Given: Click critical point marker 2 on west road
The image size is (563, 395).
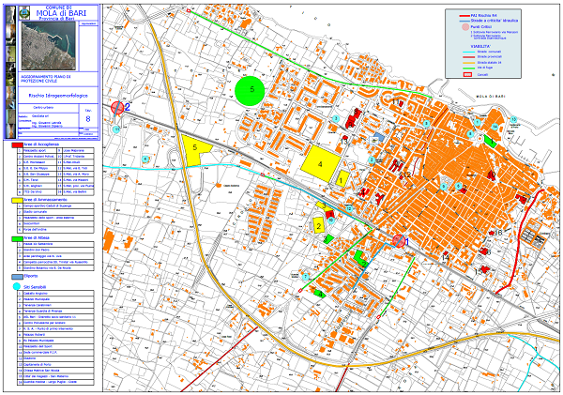Looking at the screenshot, I should pos(118,108).
